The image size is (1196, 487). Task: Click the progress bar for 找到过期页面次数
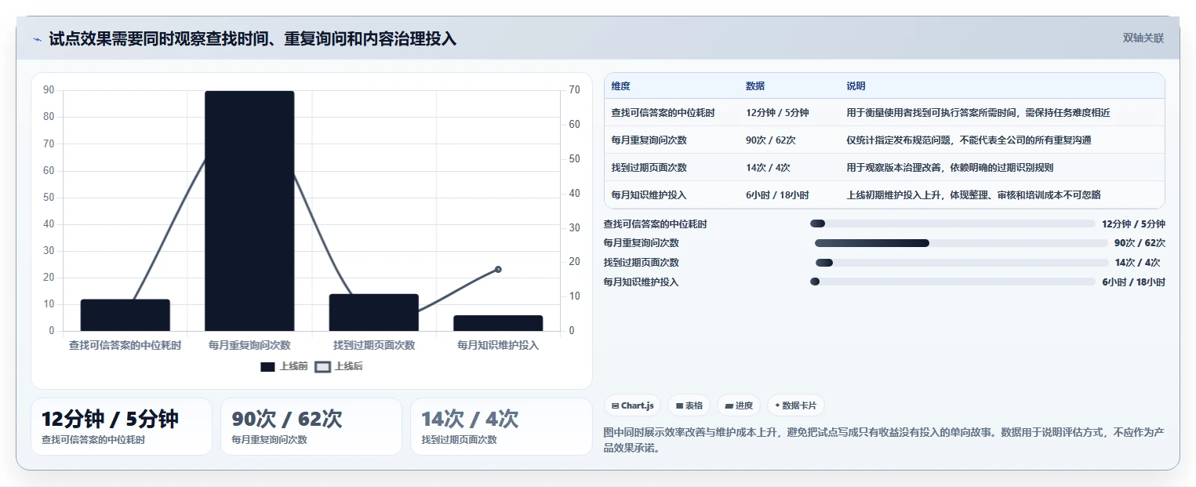[x=962, y=263]
